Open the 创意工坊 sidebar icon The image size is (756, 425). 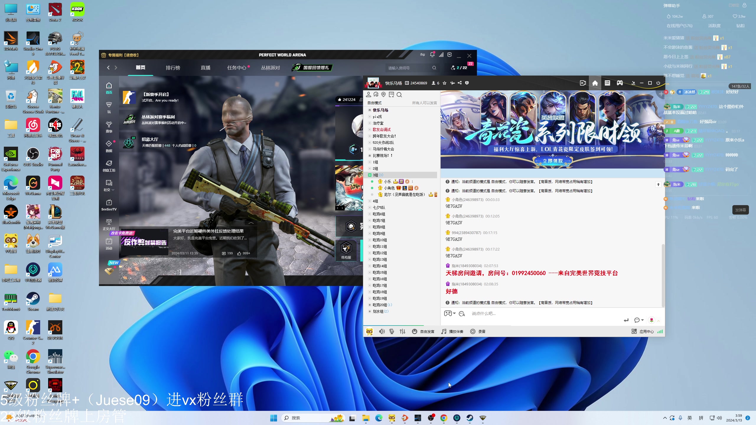pos(109,166)
